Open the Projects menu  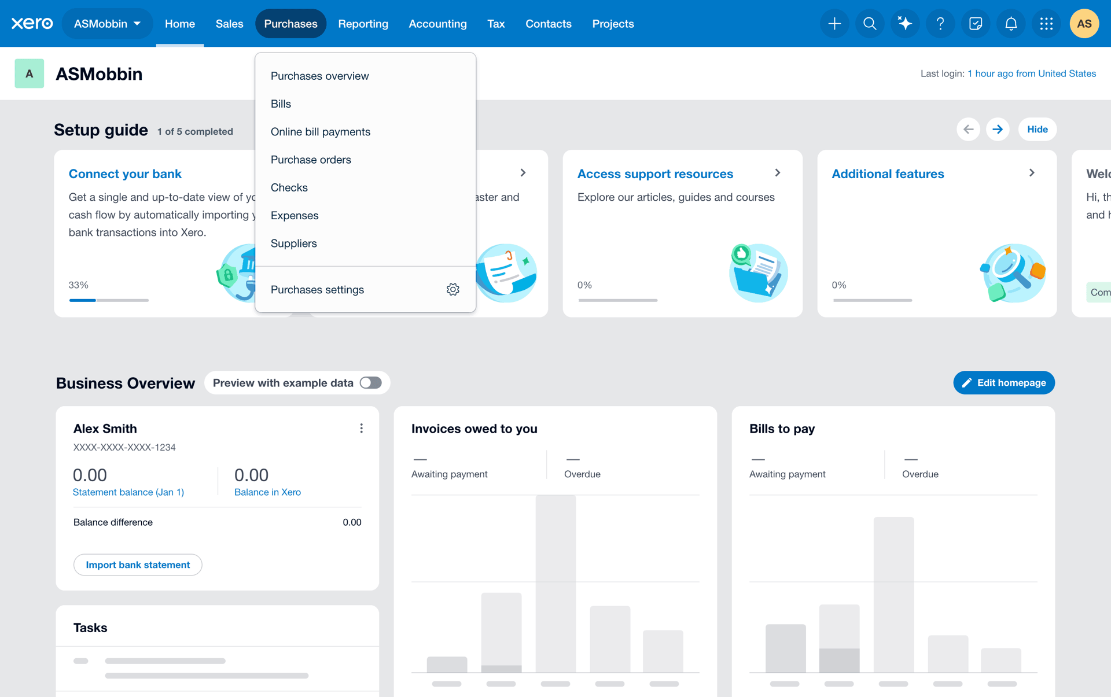tap(613, 24)
